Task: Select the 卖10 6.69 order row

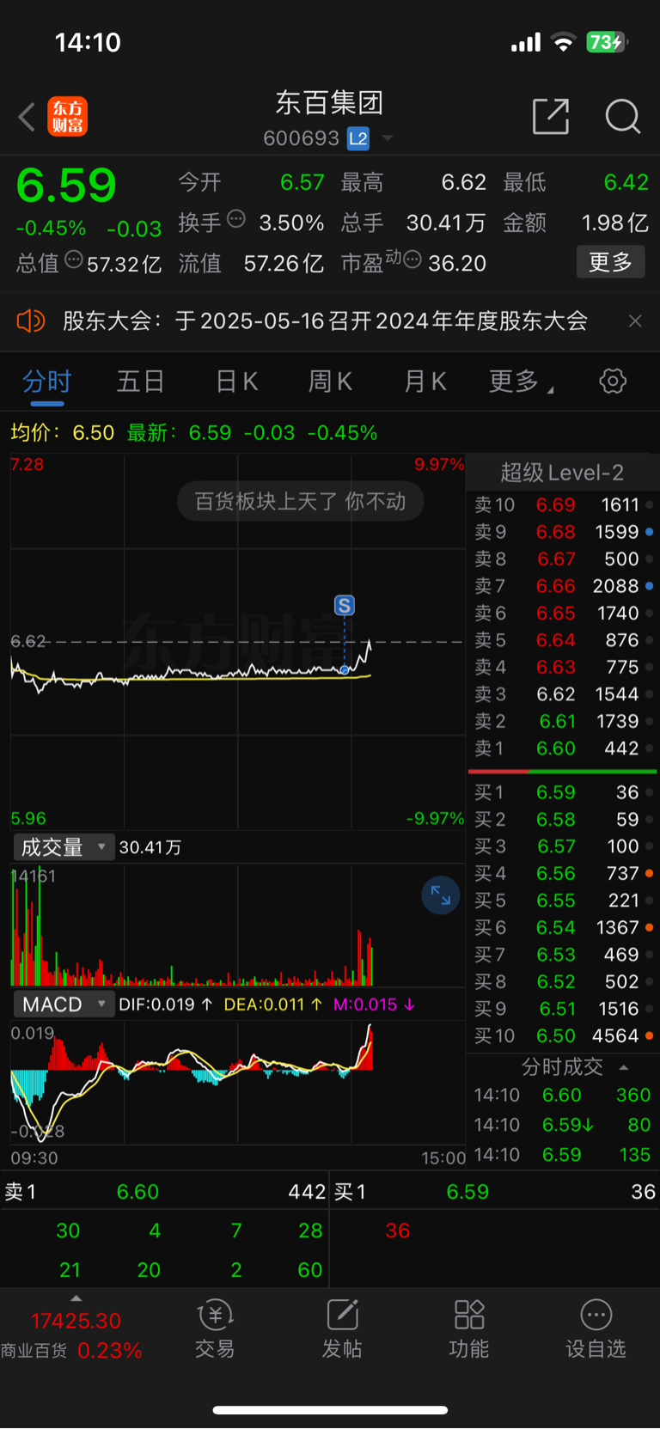Action: point(563,505)
